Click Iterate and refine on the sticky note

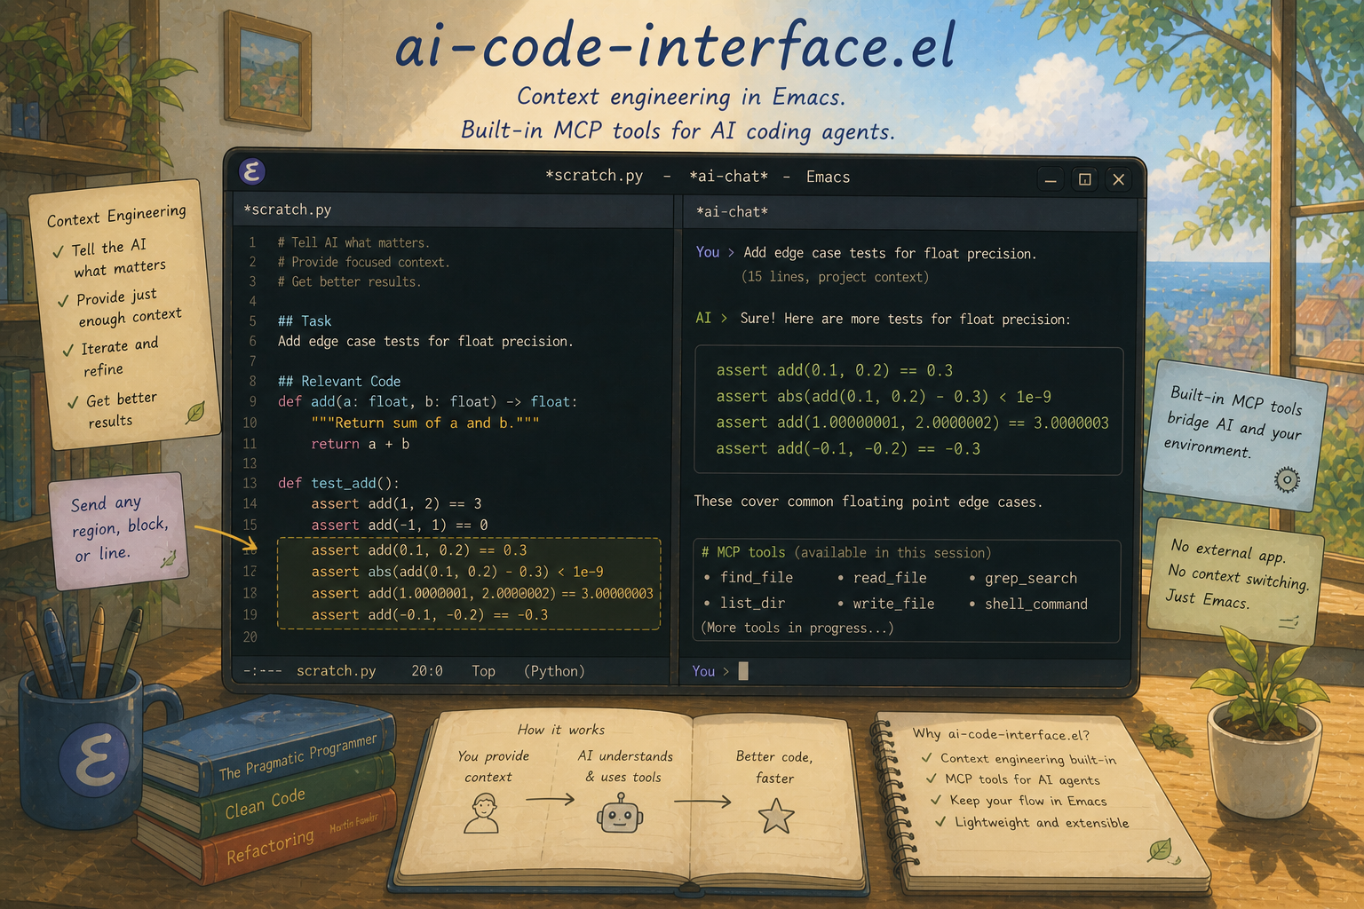coord(119,357)
